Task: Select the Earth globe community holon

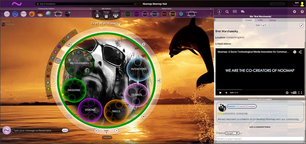Action: pyautogui.click(x=48, y=14)
